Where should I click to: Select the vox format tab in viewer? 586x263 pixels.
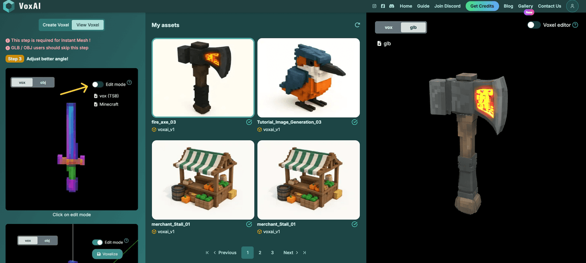[389, 27]
